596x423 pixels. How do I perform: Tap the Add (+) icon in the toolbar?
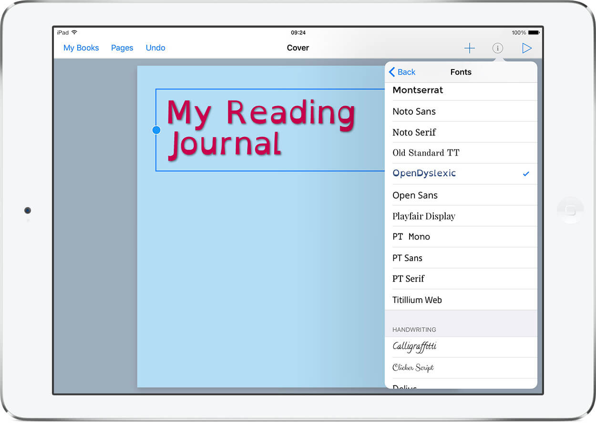coord(469,48)
